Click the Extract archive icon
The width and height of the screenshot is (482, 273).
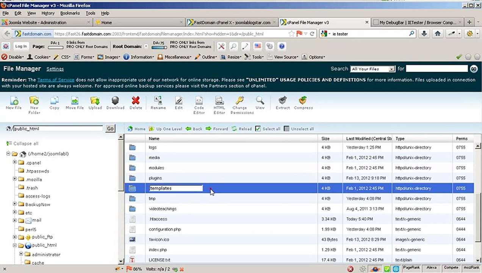pos(282,100)
